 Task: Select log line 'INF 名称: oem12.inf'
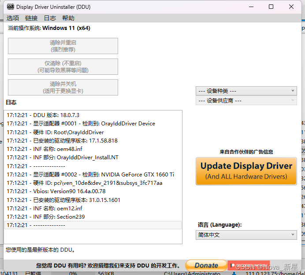(93, 209)
